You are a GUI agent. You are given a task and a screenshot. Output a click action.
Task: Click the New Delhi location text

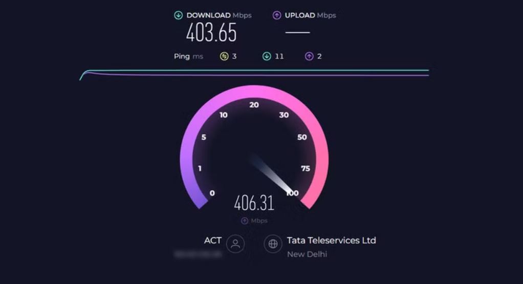(x=307, y=254)
